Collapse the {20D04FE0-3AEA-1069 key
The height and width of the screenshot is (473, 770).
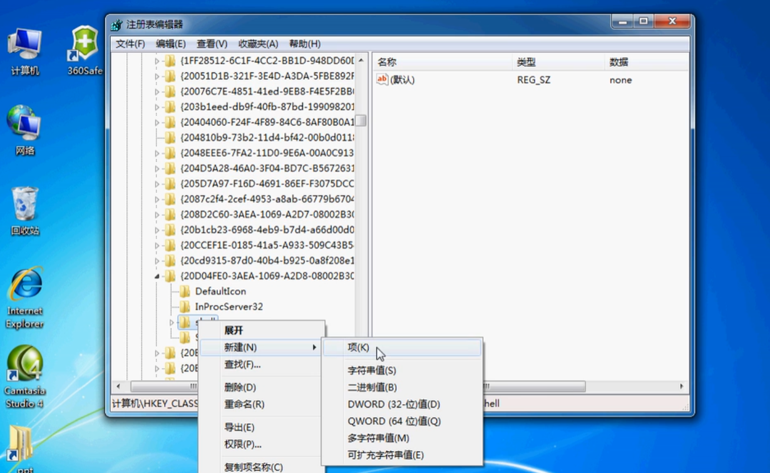coord(157,276)
